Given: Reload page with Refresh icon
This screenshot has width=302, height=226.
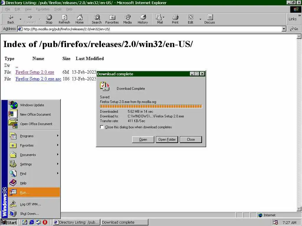Looking at the screenshot, I should [64, 19].
